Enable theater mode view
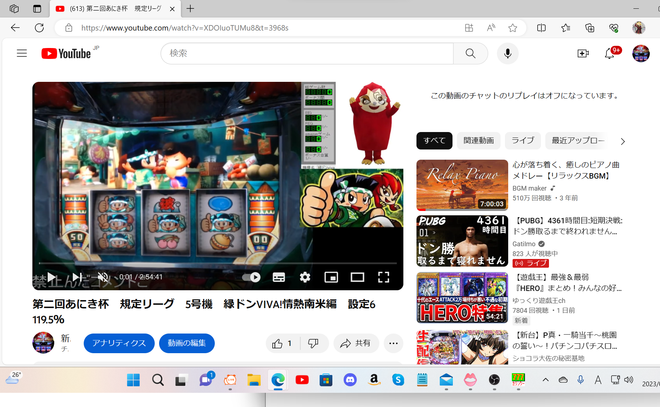 click(x=357, y=277)
